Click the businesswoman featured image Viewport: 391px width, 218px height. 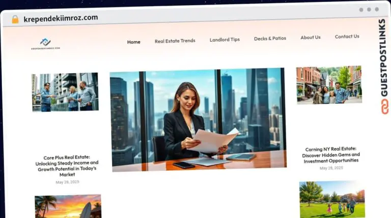[197, 119]
